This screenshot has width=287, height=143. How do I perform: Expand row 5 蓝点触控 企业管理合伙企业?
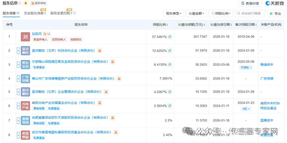(x=18, y=92)
